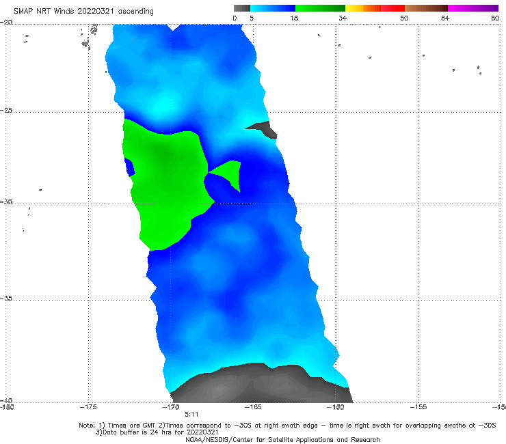Click the colorbar label "50"
506x444 pixels.
click(404, 18)
